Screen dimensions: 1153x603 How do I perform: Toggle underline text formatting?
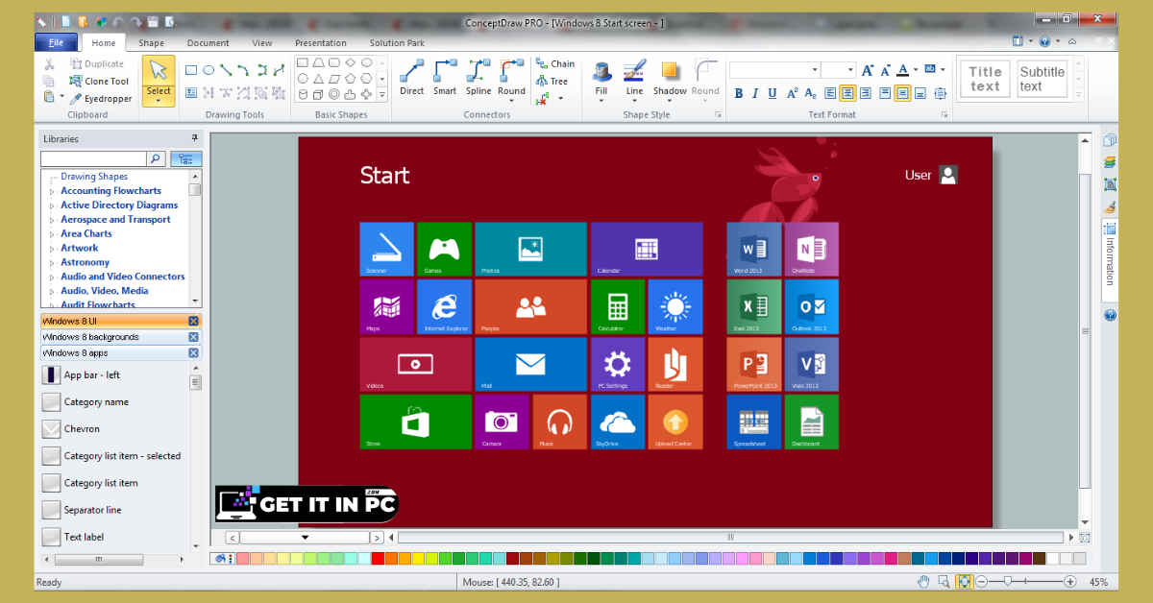(x=773, y=93)
